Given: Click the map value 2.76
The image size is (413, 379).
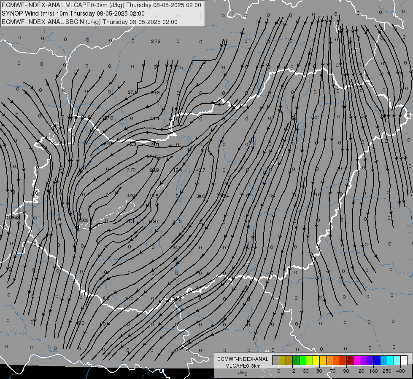Looking at the screenshot, I should 155,41.
